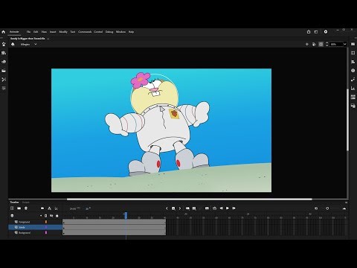Open the Text menu
The width and height of the screenshot is (357, 268).
[x=73, y=32]
